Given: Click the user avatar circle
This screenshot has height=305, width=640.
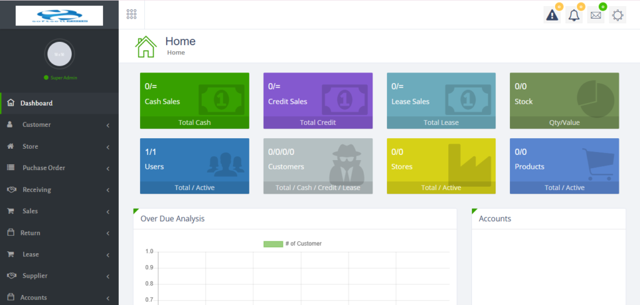Looking at the screenshot, I should (59, 55).
